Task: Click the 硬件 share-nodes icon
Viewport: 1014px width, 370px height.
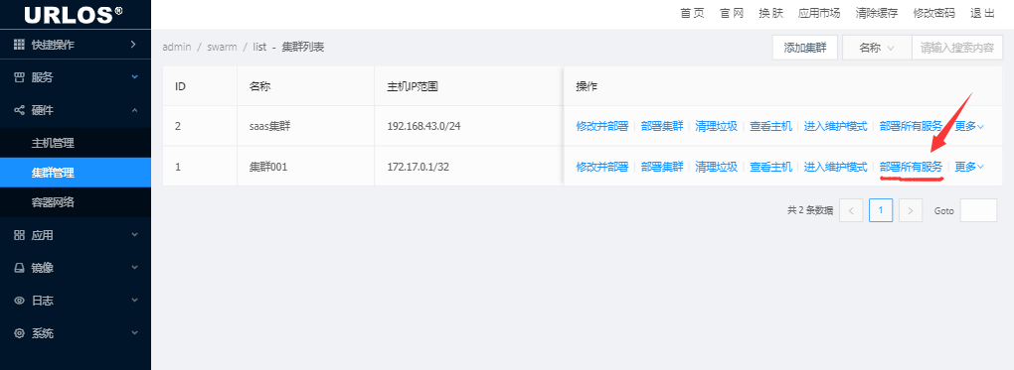Action: point(19,110)
